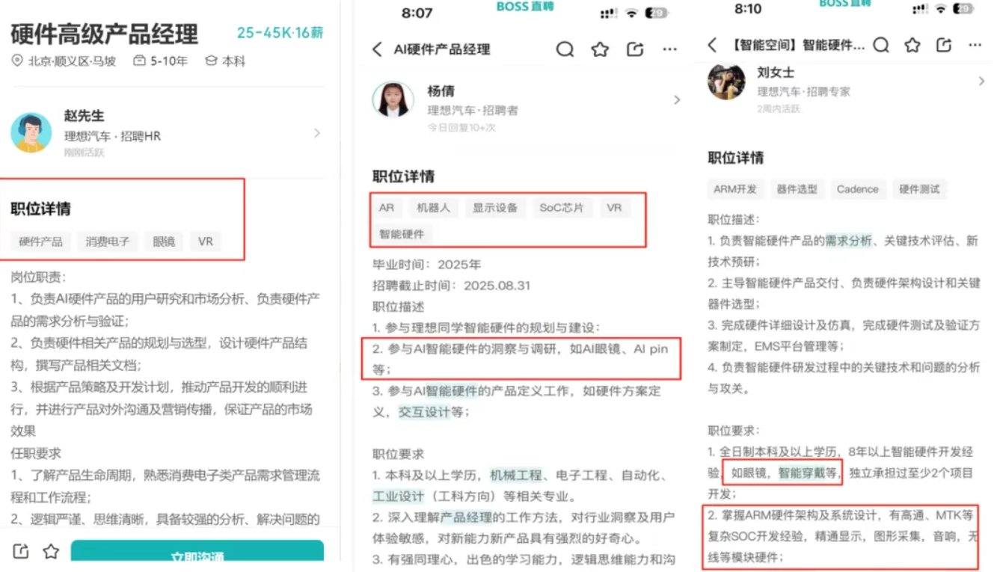
Task: Expand 杨倩 recruiter card chevron
Action: pos(677,99)
